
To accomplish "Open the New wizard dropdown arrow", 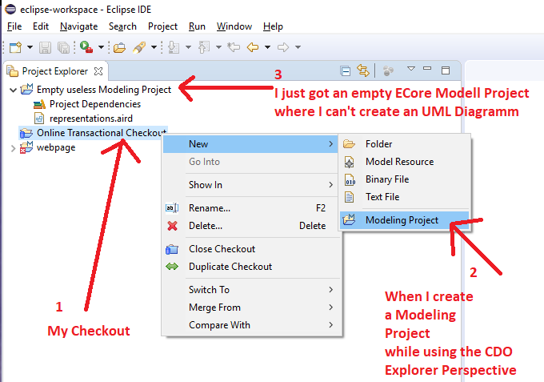I will coord(30,47).
